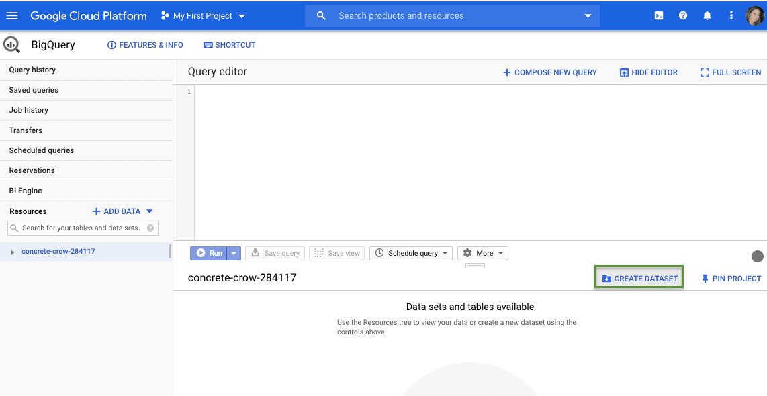Click the help icon in resources search box

150,228
